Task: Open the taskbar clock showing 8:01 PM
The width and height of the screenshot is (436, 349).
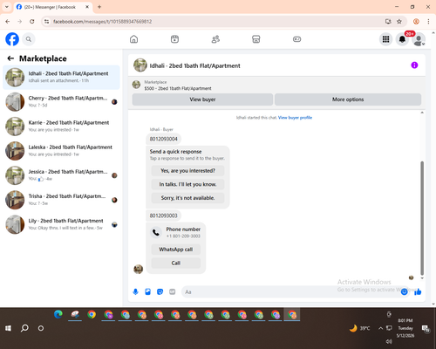Action: 405,328
